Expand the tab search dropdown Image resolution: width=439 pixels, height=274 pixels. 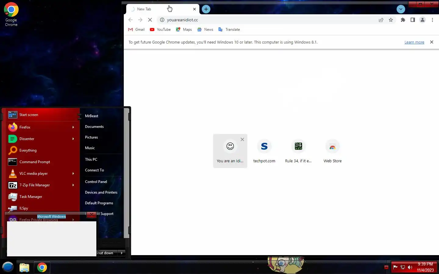401,9
